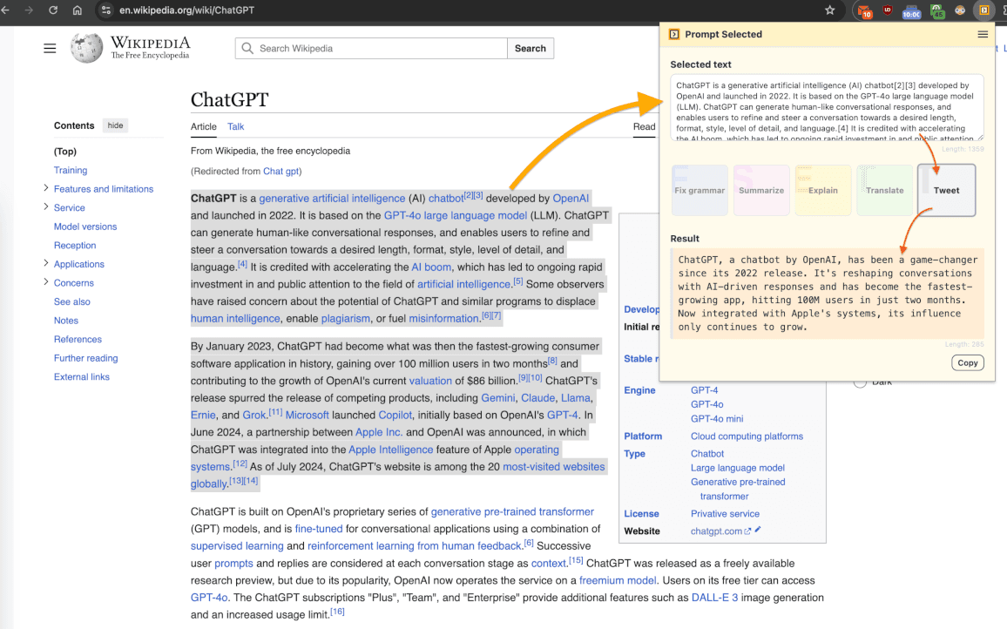Switch to the Talk tab
The height and width of the screenshot is (629, 1007).
[x=235, y=126]
